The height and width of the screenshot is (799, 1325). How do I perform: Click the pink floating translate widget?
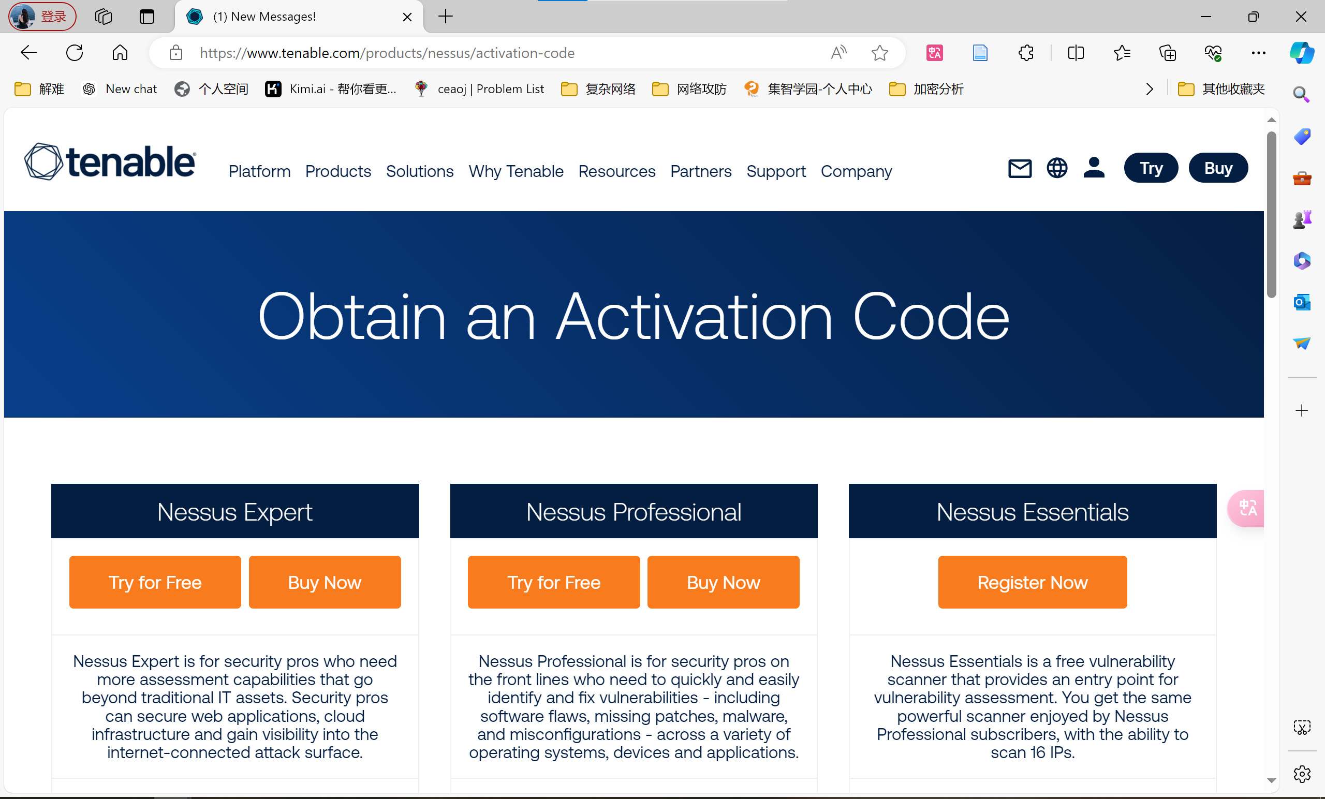[x=1247, y=508]
